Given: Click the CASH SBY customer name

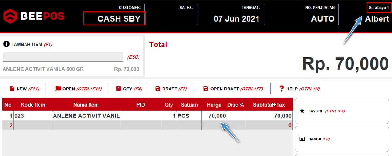Looking at the screenshot, I should pyautogui.click(x=119, y=18).
